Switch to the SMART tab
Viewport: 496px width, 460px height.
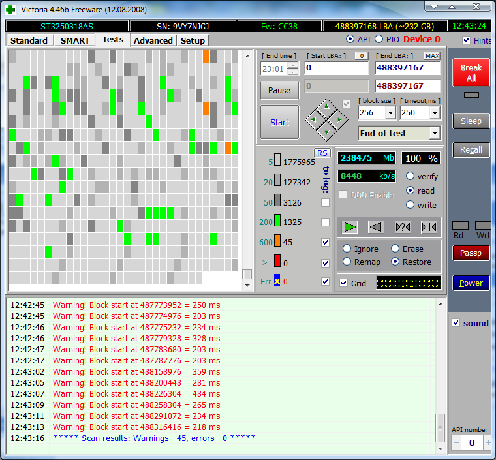tap(75, 40)
